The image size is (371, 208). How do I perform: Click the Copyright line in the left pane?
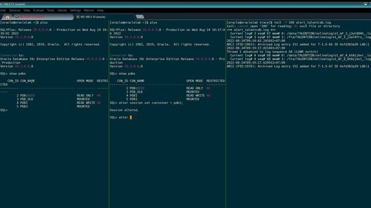(50, 44)
